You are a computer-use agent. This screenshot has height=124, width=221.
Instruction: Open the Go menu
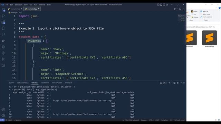(31, 4)
